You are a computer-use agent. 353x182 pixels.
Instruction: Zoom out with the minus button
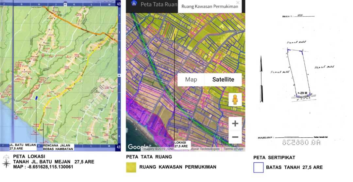tap(235, 137)
